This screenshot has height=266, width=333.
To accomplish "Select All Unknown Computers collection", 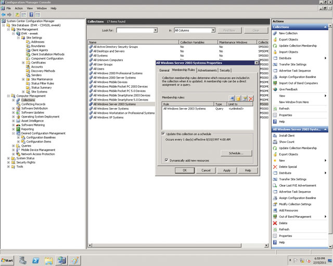I will [108, 60].
